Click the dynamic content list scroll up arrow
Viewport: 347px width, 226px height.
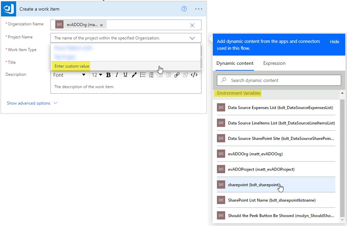[342, 93]
